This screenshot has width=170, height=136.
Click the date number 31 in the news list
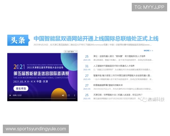(x=87, y=66)
